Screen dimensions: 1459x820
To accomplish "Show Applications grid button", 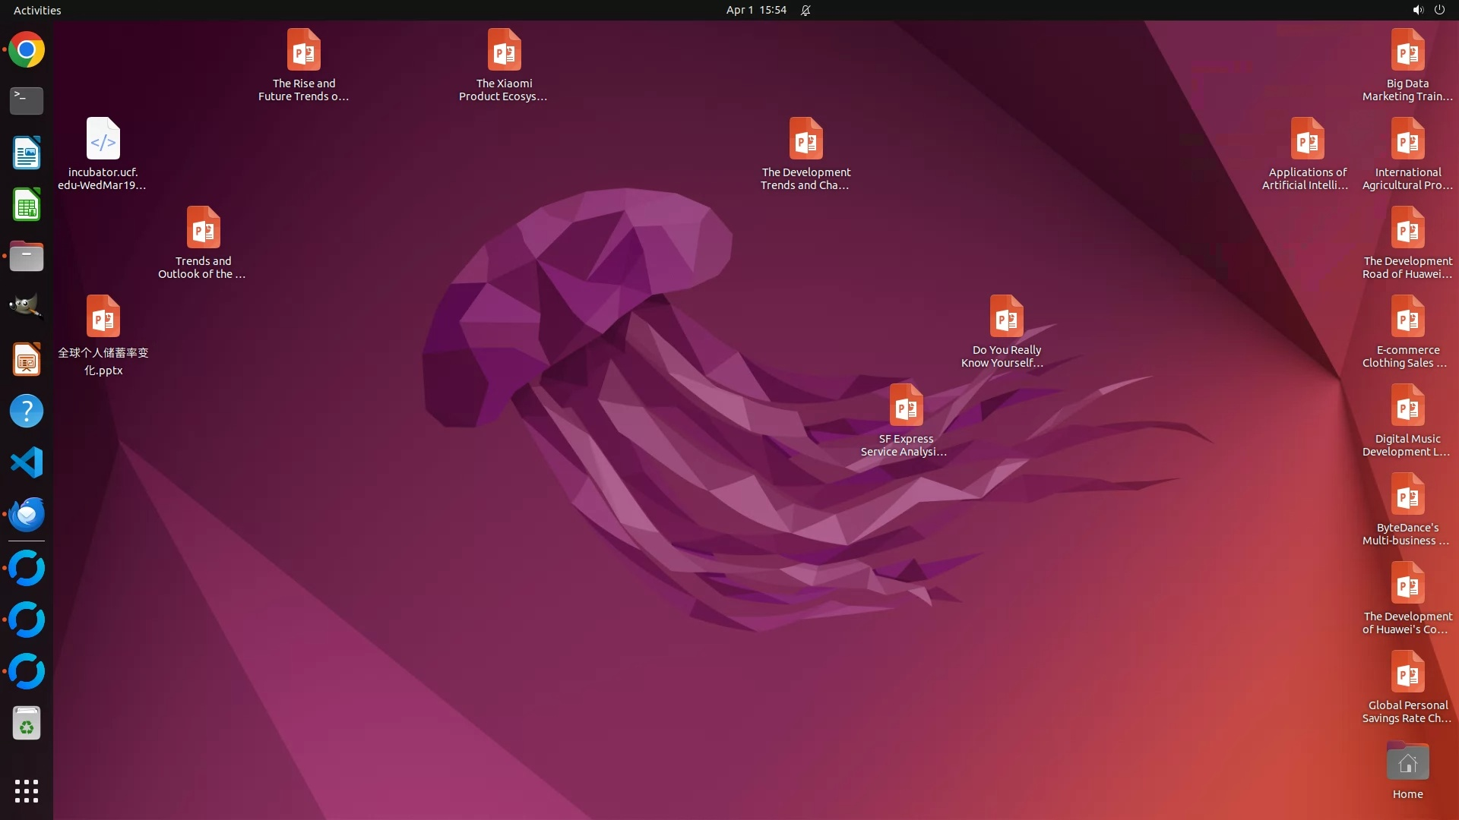I will 27,790.
